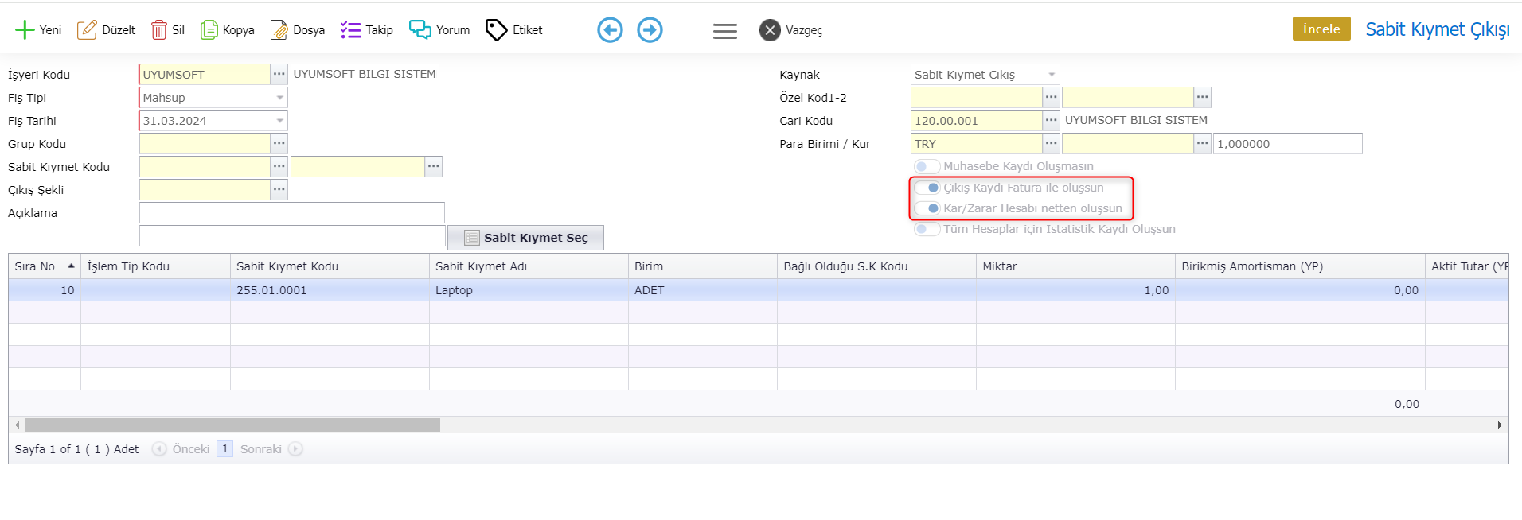Open the hamburger menu in the toolbar
Image resolution: width=1522 pixels, height=520 pixels.
tap(724, 31)
